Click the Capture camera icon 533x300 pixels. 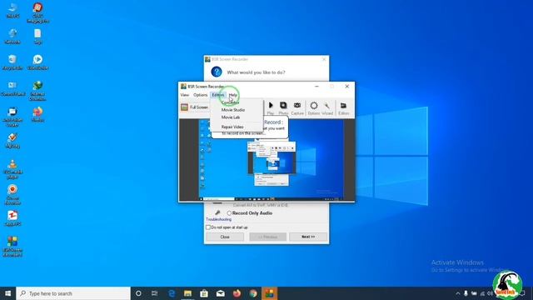[x=297, y=108]
